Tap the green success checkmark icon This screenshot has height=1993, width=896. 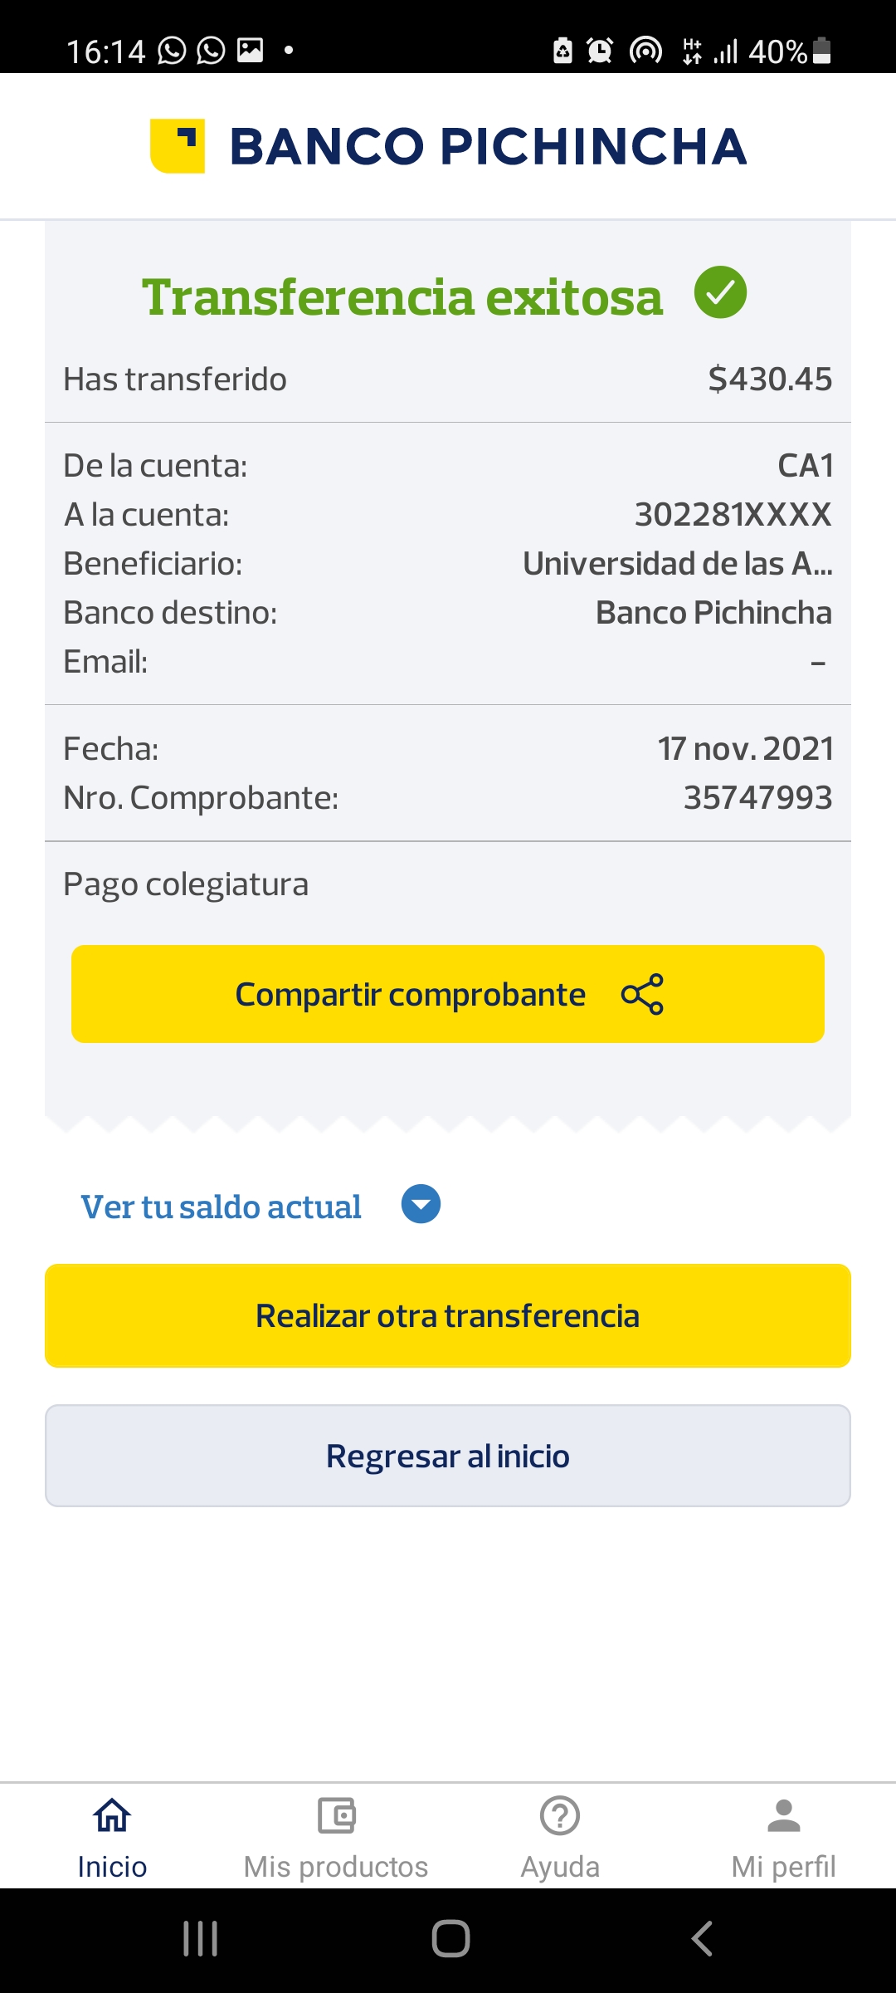(720, 292)
